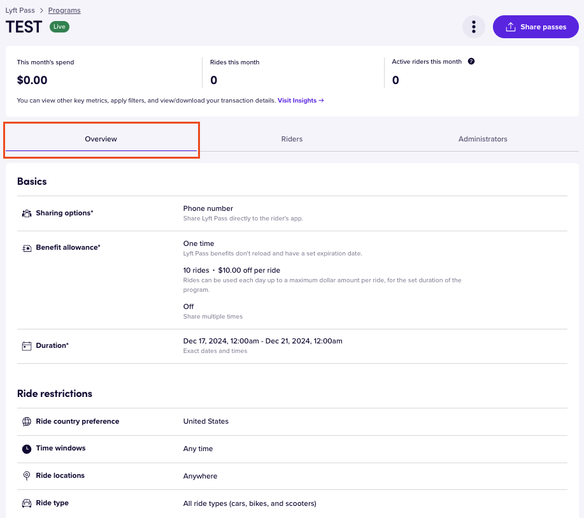Click the 'Active riders this month' label

point(427,62)
